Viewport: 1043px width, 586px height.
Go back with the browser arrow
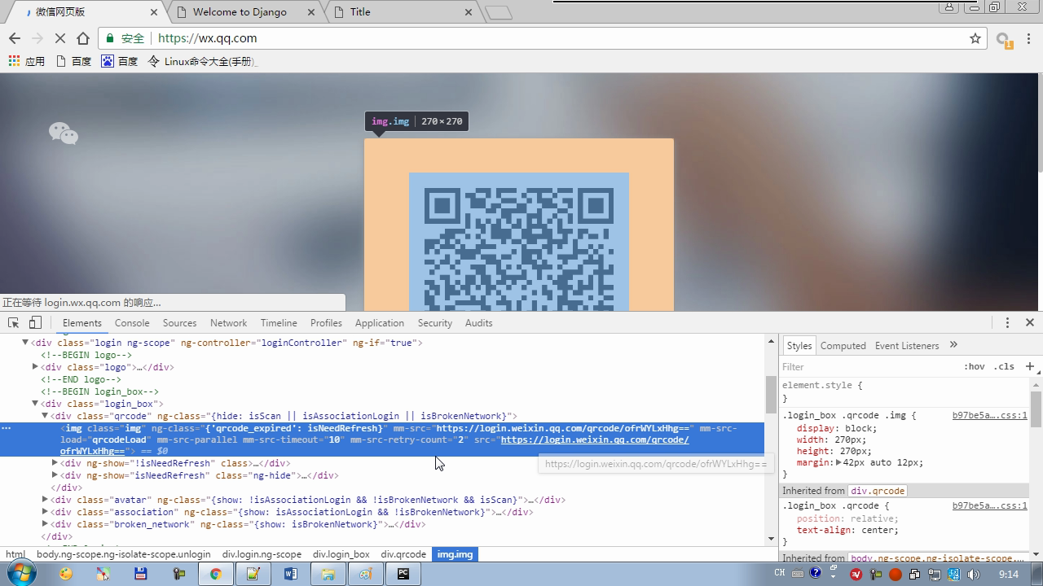coord(15,38)
